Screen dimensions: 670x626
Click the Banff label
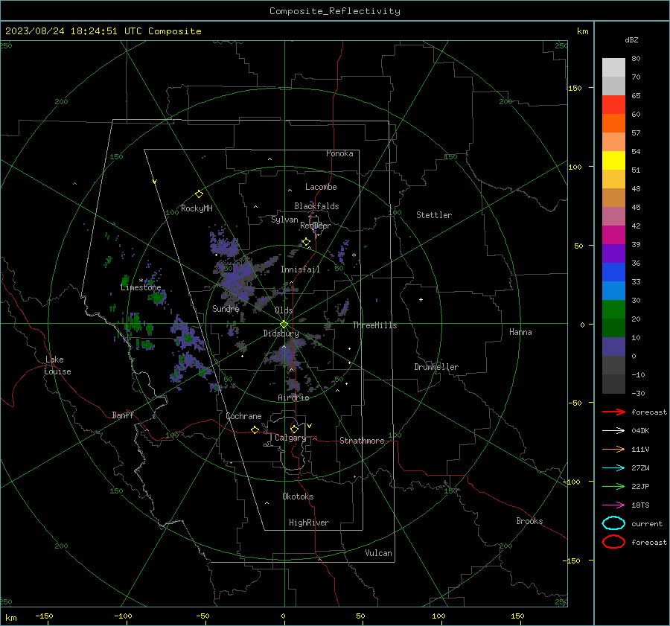coord(123,415)
